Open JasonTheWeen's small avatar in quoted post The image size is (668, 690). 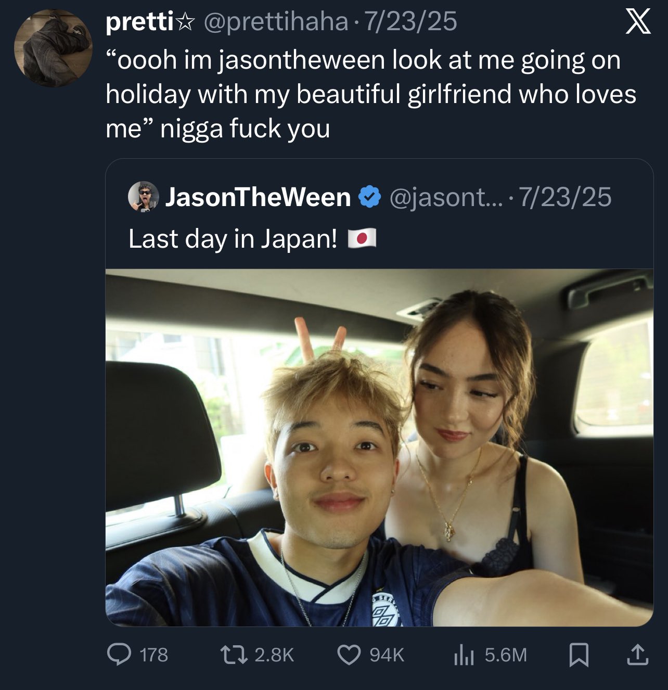(x=144, y=196)
